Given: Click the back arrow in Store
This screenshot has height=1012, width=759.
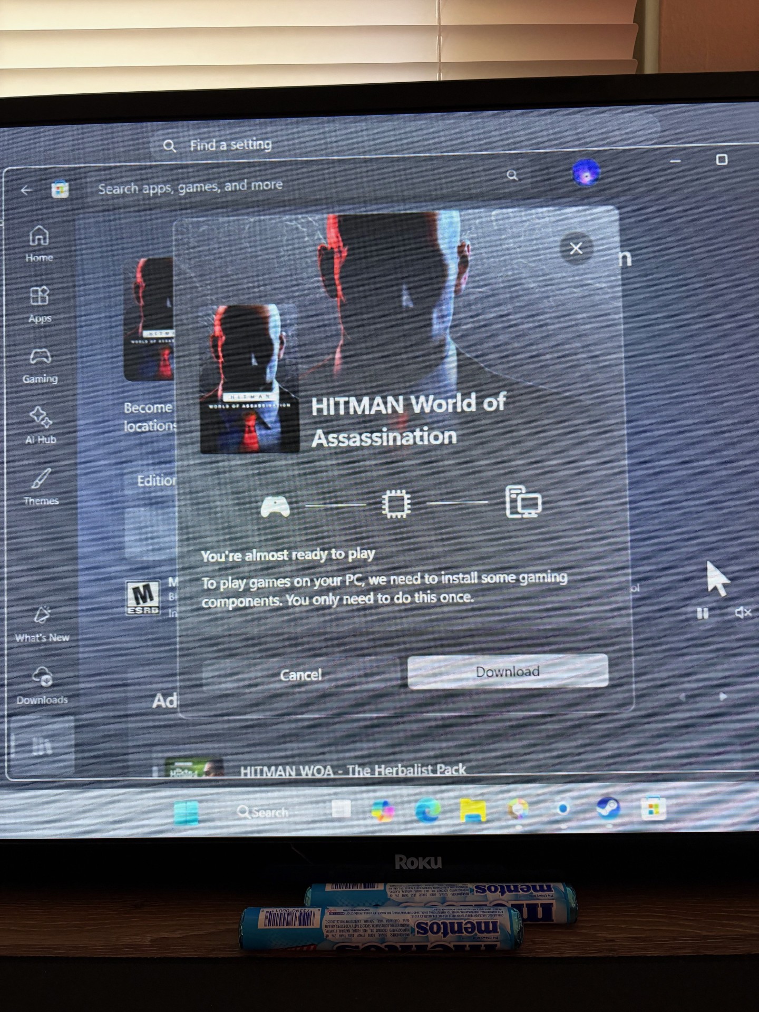Looking at the screenshot, I should [x=27, y=190].
